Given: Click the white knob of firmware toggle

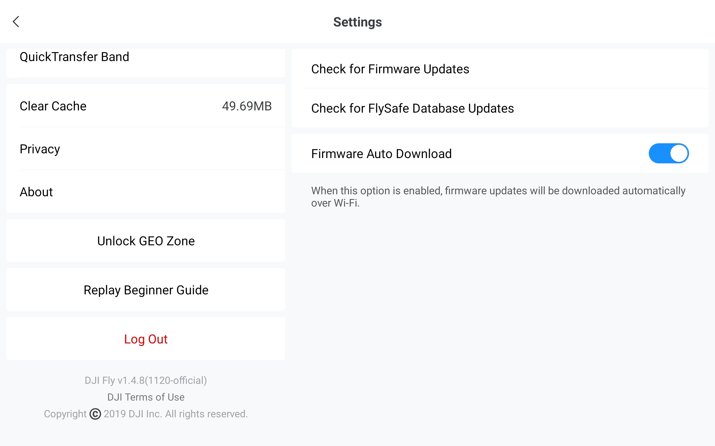Looking at the screenshot, I should pyautogui.click(x=679, y=153).
